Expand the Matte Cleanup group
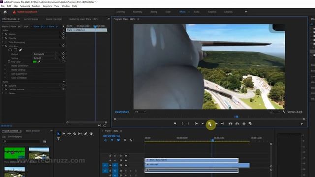 click(x=5, y=70)
